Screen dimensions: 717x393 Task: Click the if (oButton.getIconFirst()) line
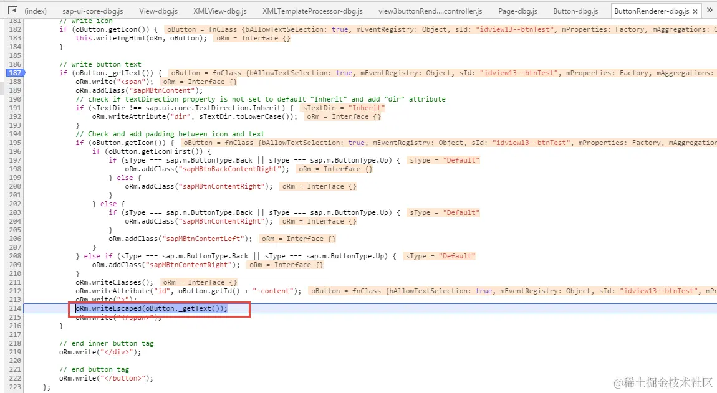tap(152, 152)
